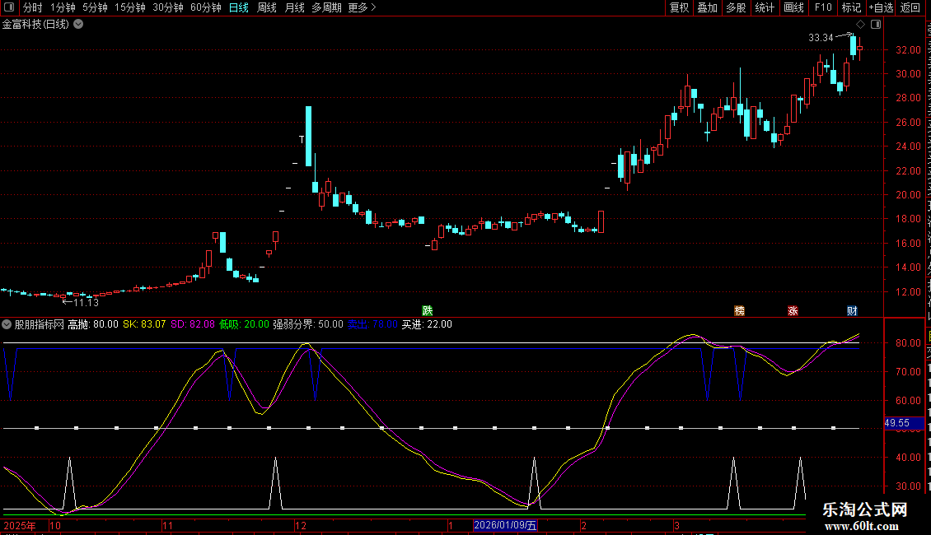Click the 12 month label on time axis
Viewport: 931px width, 535px height.
click(301, 525)
